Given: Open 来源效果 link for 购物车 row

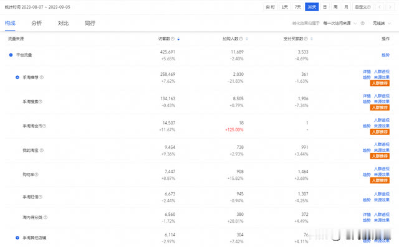Looking at the screenshot, I should (x=382, y=174).
